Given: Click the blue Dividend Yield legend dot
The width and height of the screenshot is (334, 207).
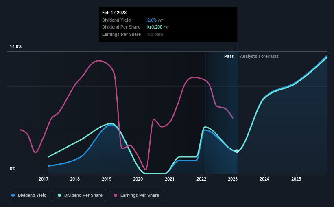Looking at the screenshot, I should pos(13,195).
